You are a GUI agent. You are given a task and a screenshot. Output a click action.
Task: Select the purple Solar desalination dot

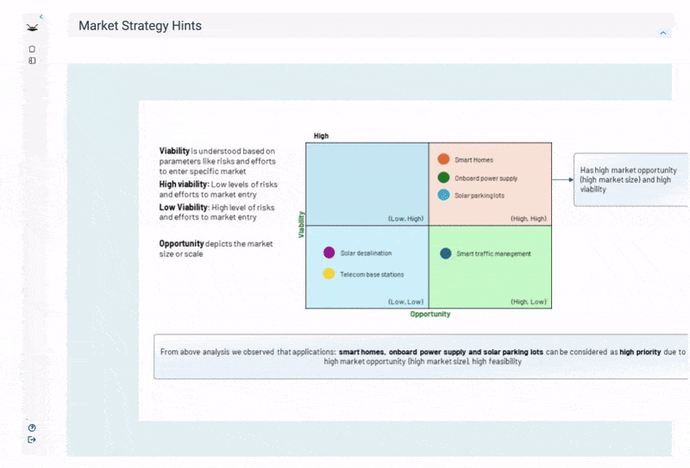point(329,253)
